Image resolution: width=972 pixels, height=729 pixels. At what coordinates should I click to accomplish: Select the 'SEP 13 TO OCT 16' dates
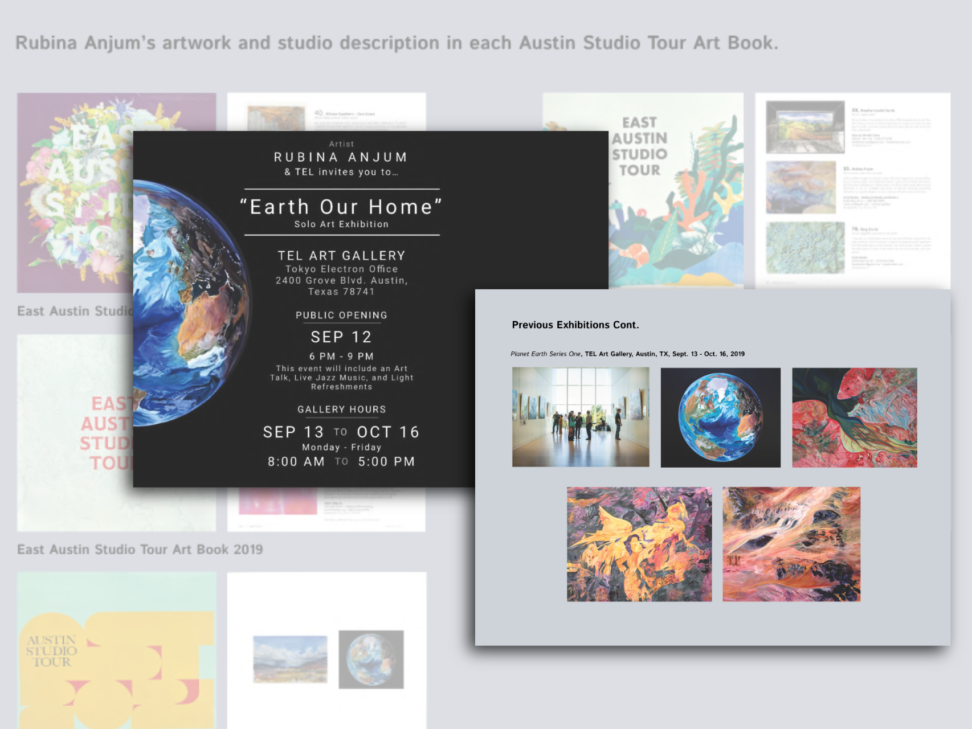coord(341,432)
